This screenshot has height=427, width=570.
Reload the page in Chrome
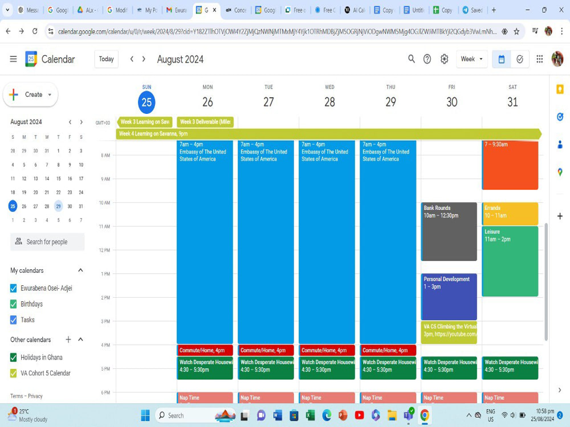point(35,31)
